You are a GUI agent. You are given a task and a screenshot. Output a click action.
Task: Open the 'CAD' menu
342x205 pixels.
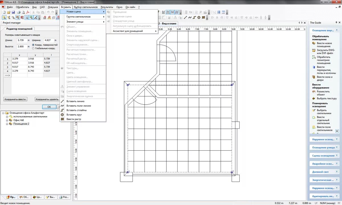[42, 7]
